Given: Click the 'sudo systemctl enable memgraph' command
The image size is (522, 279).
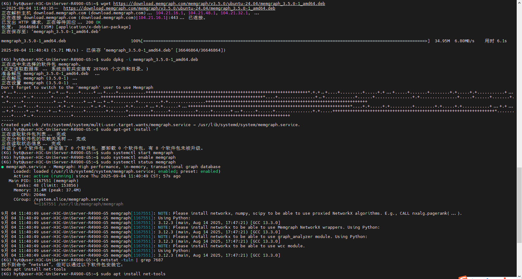Looking at the screenshot, I should click(138, 158).
